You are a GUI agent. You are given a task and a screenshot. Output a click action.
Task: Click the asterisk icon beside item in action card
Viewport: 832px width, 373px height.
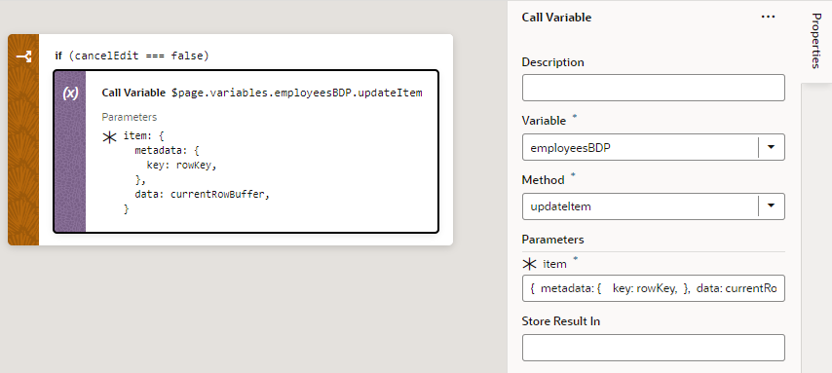(109, 137)
